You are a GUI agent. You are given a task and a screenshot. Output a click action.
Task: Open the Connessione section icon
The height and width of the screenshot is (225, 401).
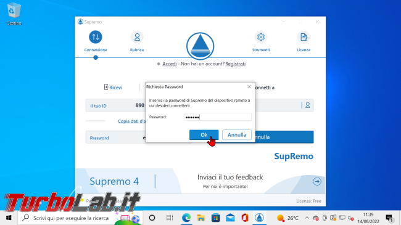tap(96, 37)
